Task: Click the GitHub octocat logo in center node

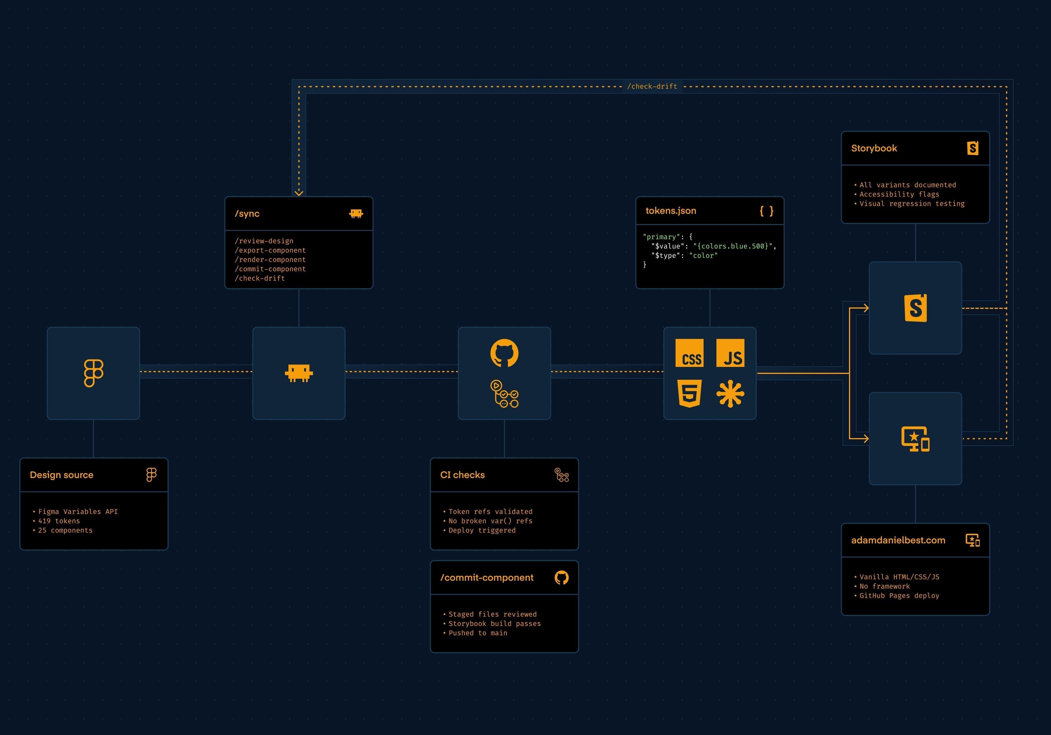Action: coord(504,353)
